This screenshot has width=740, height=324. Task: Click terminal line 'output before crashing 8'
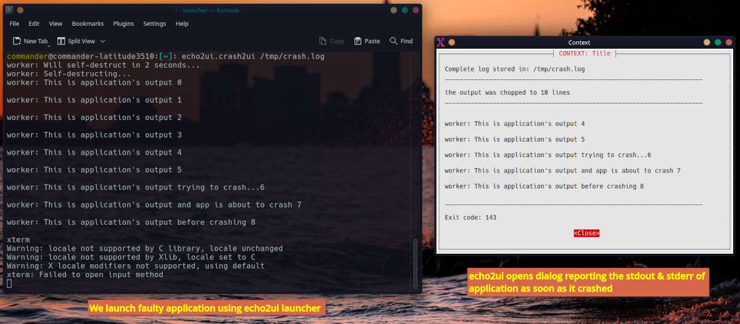click(x=131, y=222)
